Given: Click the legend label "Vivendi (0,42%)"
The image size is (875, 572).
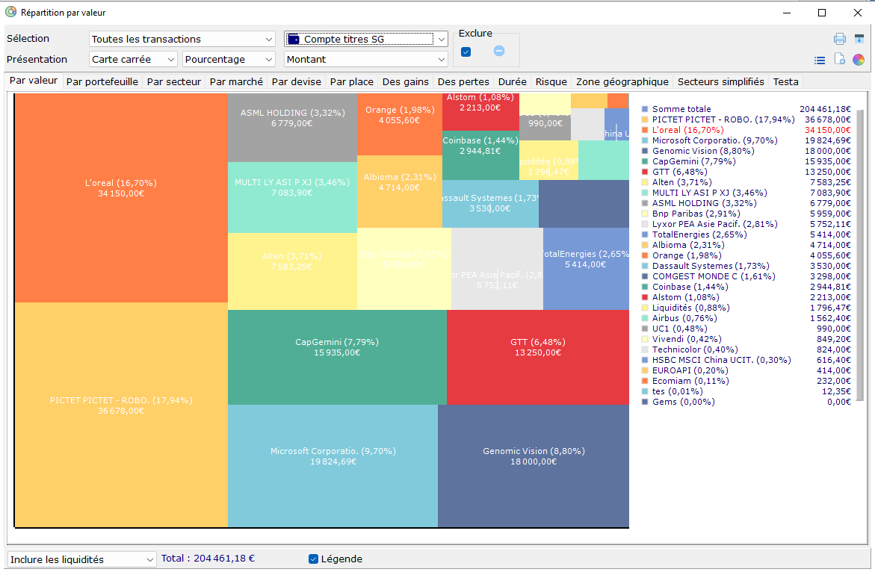Looking at the screenshot, I should [x=687, y=339].
